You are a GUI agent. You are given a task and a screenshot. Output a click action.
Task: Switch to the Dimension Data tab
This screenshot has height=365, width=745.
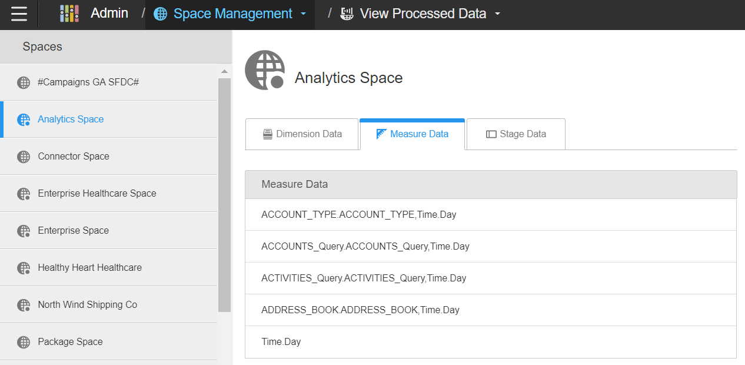coord(302,134)
